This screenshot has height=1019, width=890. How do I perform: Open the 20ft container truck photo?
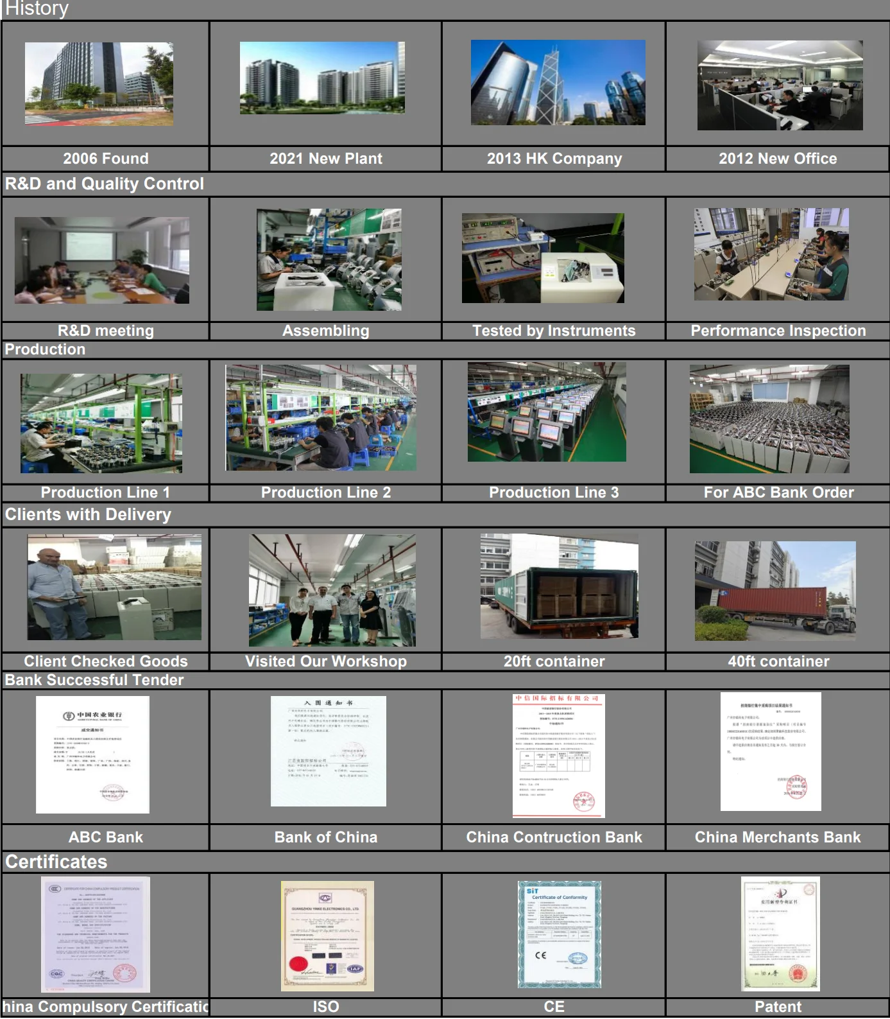pos(560,586)
